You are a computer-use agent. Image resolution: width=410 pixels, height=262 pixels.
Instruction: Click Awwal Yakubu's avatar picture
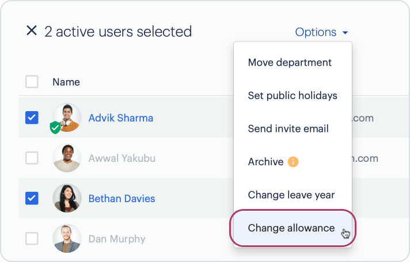(67, 158)
